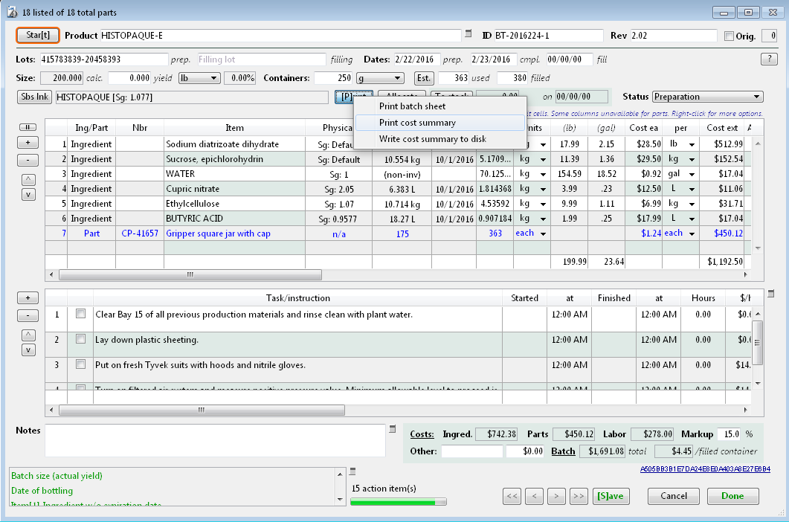Screen dimensions: 789x522
Task: Click the Done button
Action: tap(732, 496)
